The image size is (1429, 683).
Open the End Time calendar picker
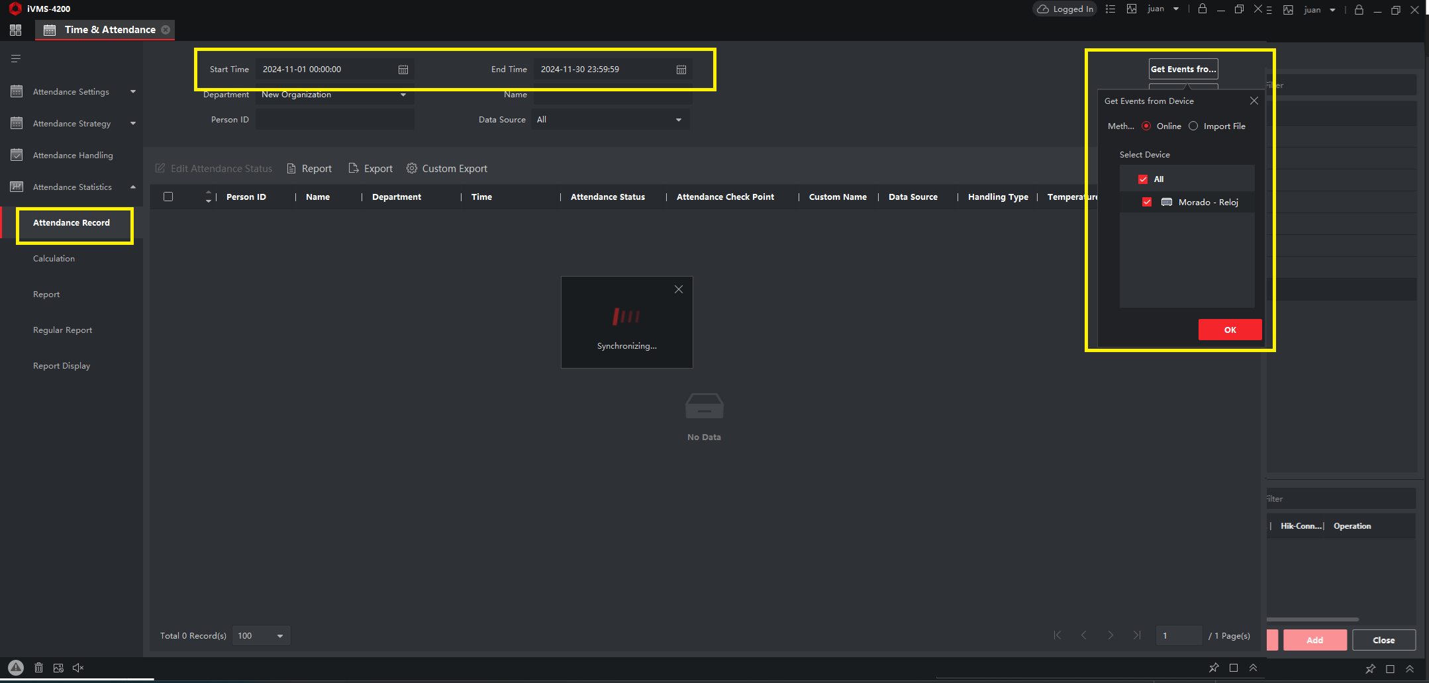[x=681, y=69]
